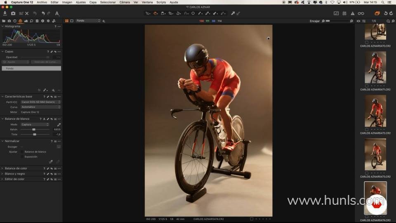The height and width of the screenshot is (223, 396).
Task: Open the Capa menu
Action: coord(93,2)
